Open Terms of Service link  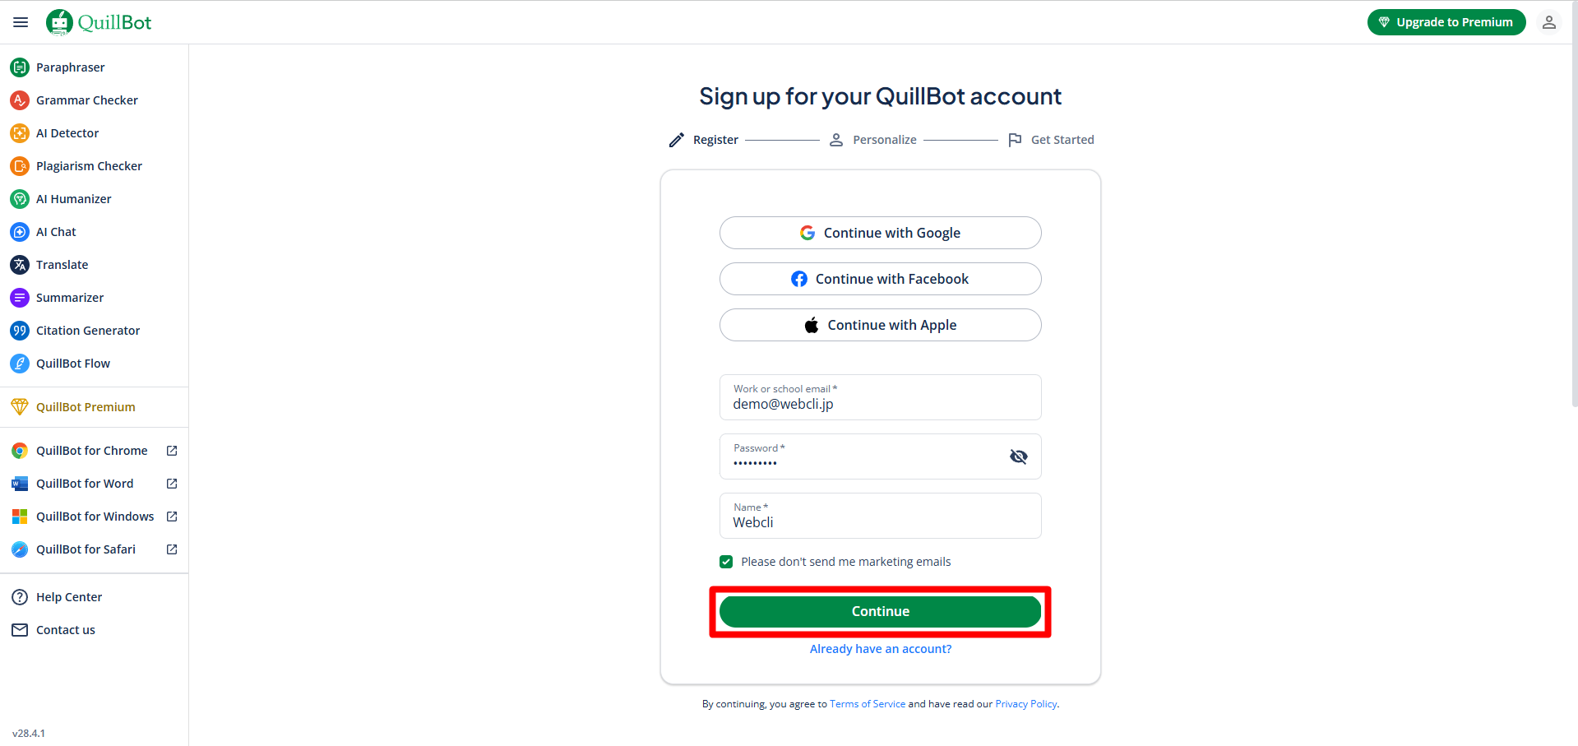coord(868,704)
